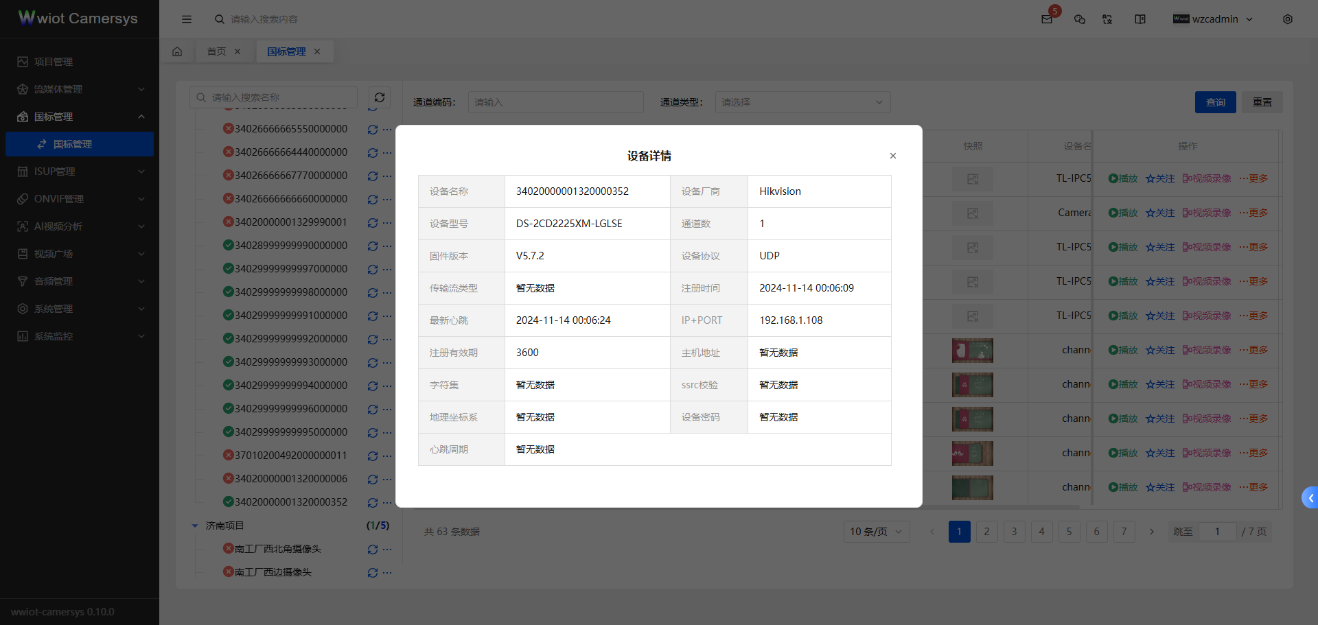Open the settings gear icon at top right
1318x625 pixels.
(1288, 19)
